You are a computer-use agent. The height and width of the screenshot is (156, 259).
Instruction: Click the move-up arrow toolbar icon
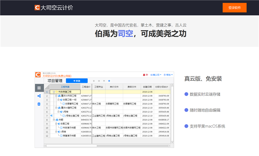point(104,81)
